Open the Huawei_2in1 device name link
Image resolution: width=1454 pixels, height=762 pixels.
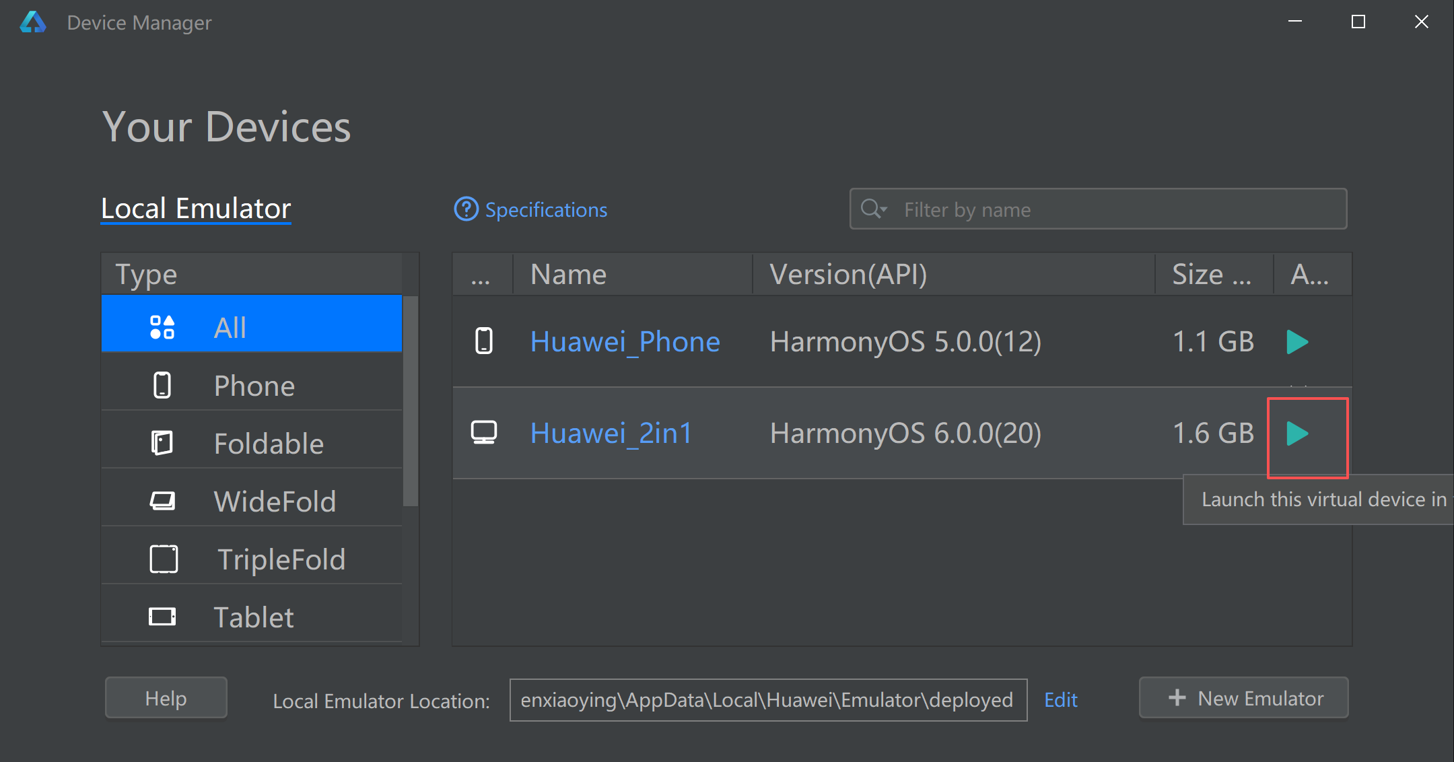[x=611, y=434]
